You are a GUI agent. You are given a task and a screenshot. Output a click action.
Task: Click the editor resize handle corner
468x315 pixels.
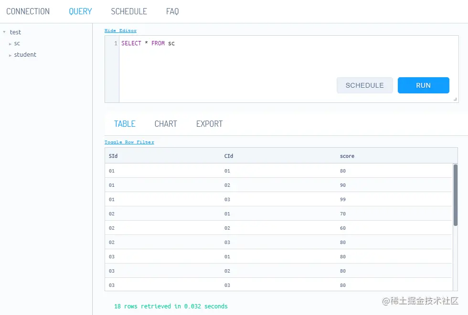[x=455, y=99]
